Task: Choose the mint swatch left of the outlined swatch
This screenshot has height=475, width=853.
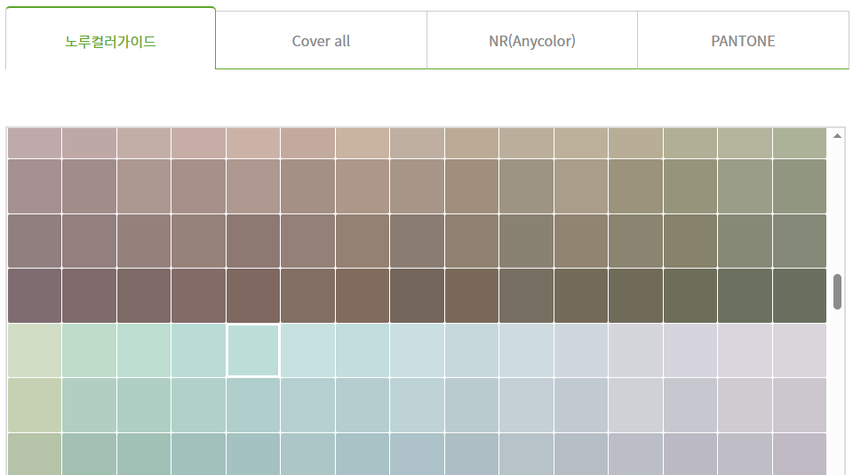Action: pos(198,350)
